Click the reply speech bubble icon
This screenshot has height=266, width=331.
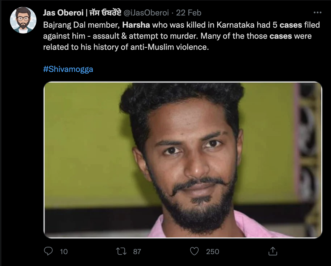[x=48, y=251]
